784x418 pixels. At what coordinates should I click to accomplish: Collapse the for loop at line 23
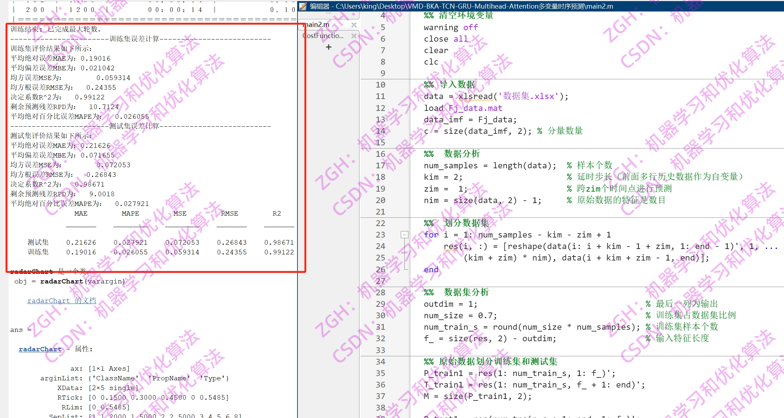[404, 235]
